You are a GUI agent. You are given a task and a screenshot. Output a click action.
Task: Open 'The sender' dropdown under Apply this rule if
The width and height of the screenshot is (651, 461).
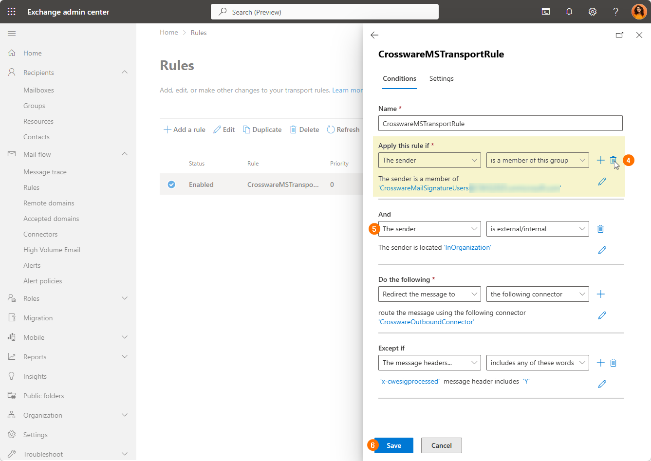(429, 160)
